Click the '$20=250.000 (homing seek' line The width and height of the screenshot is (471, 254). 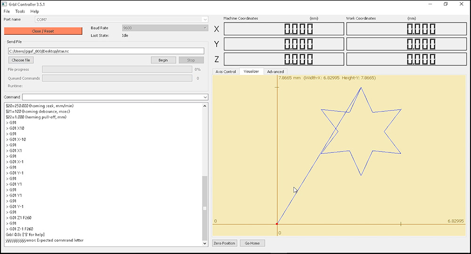click(x=40, y=106)
